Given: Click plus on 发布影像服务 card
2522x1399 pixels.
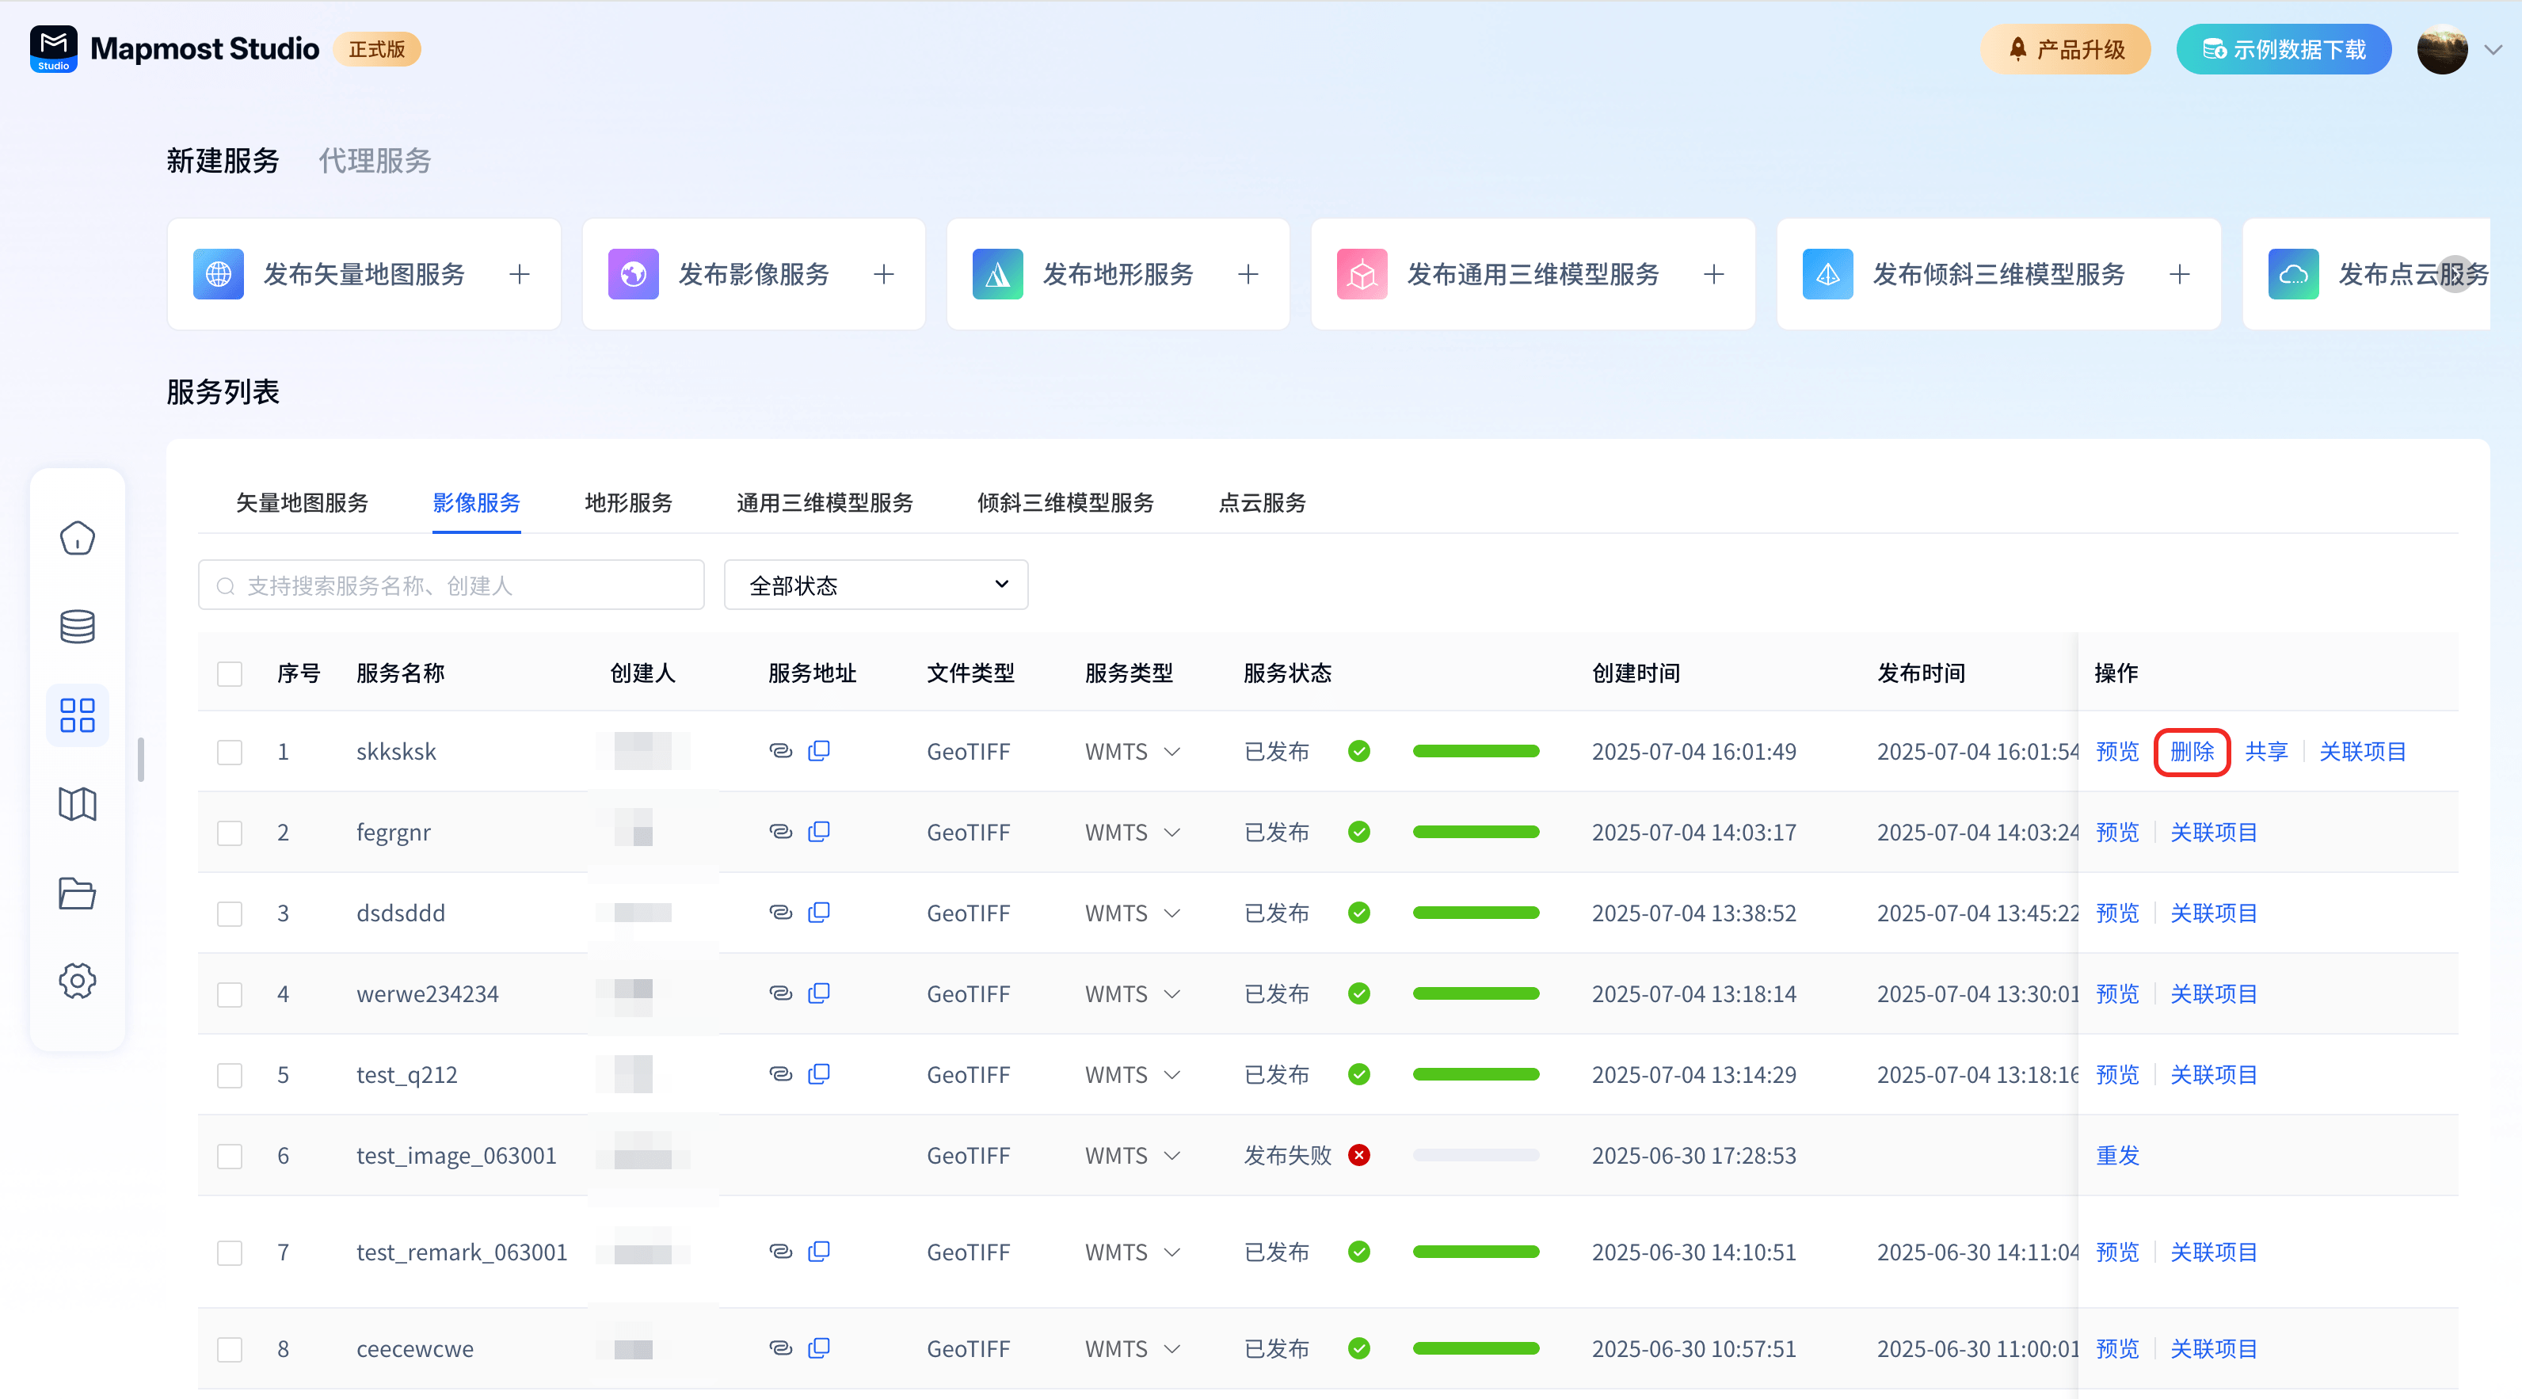Looking at the screenshot, I should coord(883,274).
